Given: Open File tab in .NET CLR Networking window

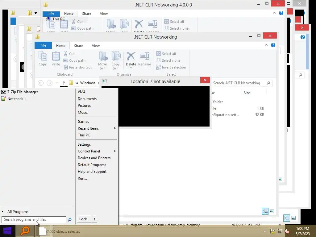Looking at the screenshot, I should pos(43,45).
